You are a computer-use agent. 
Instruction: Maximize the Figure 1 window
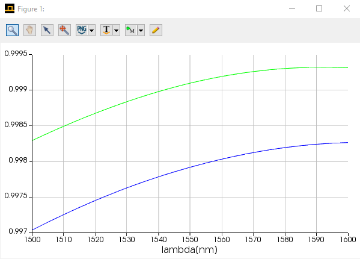point(319,8)
